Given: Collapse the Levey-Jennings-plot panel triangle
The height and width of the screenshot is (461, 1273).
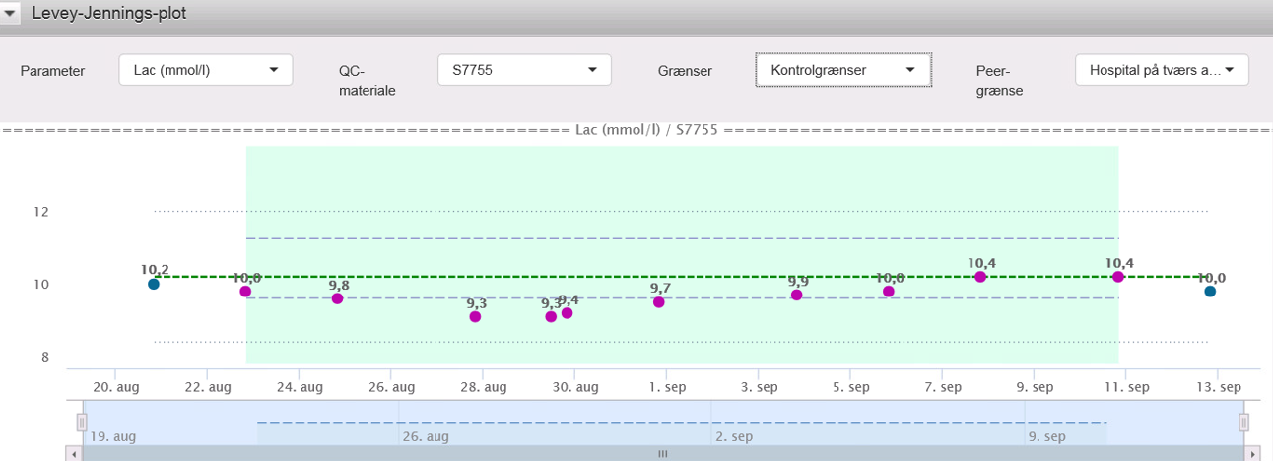Looking at the screenshot, I should coord(11,14).
